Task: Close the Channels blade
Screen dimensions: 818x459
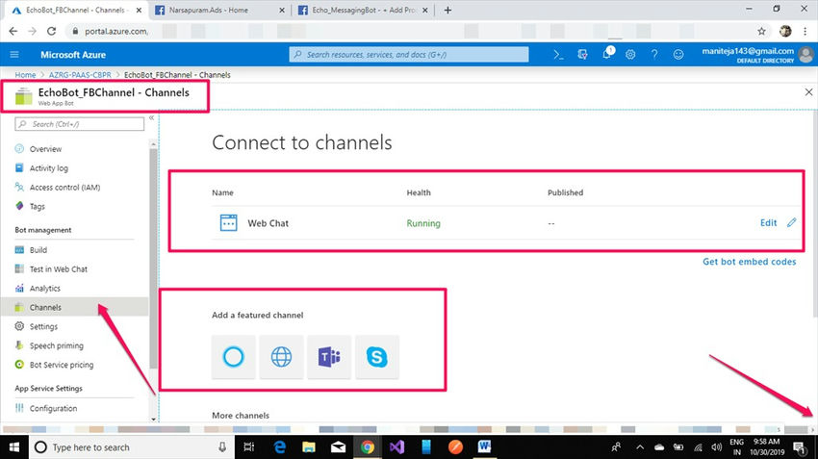Action: coord(808,92)
